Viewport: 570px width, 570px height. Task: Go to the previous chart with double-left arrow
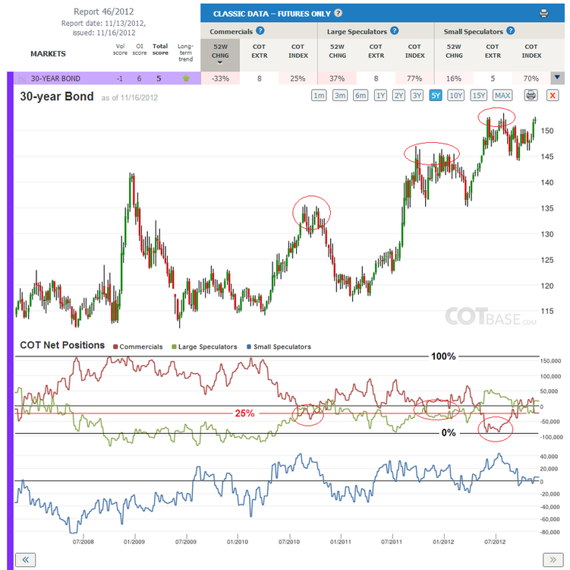[x=26, y=560]
